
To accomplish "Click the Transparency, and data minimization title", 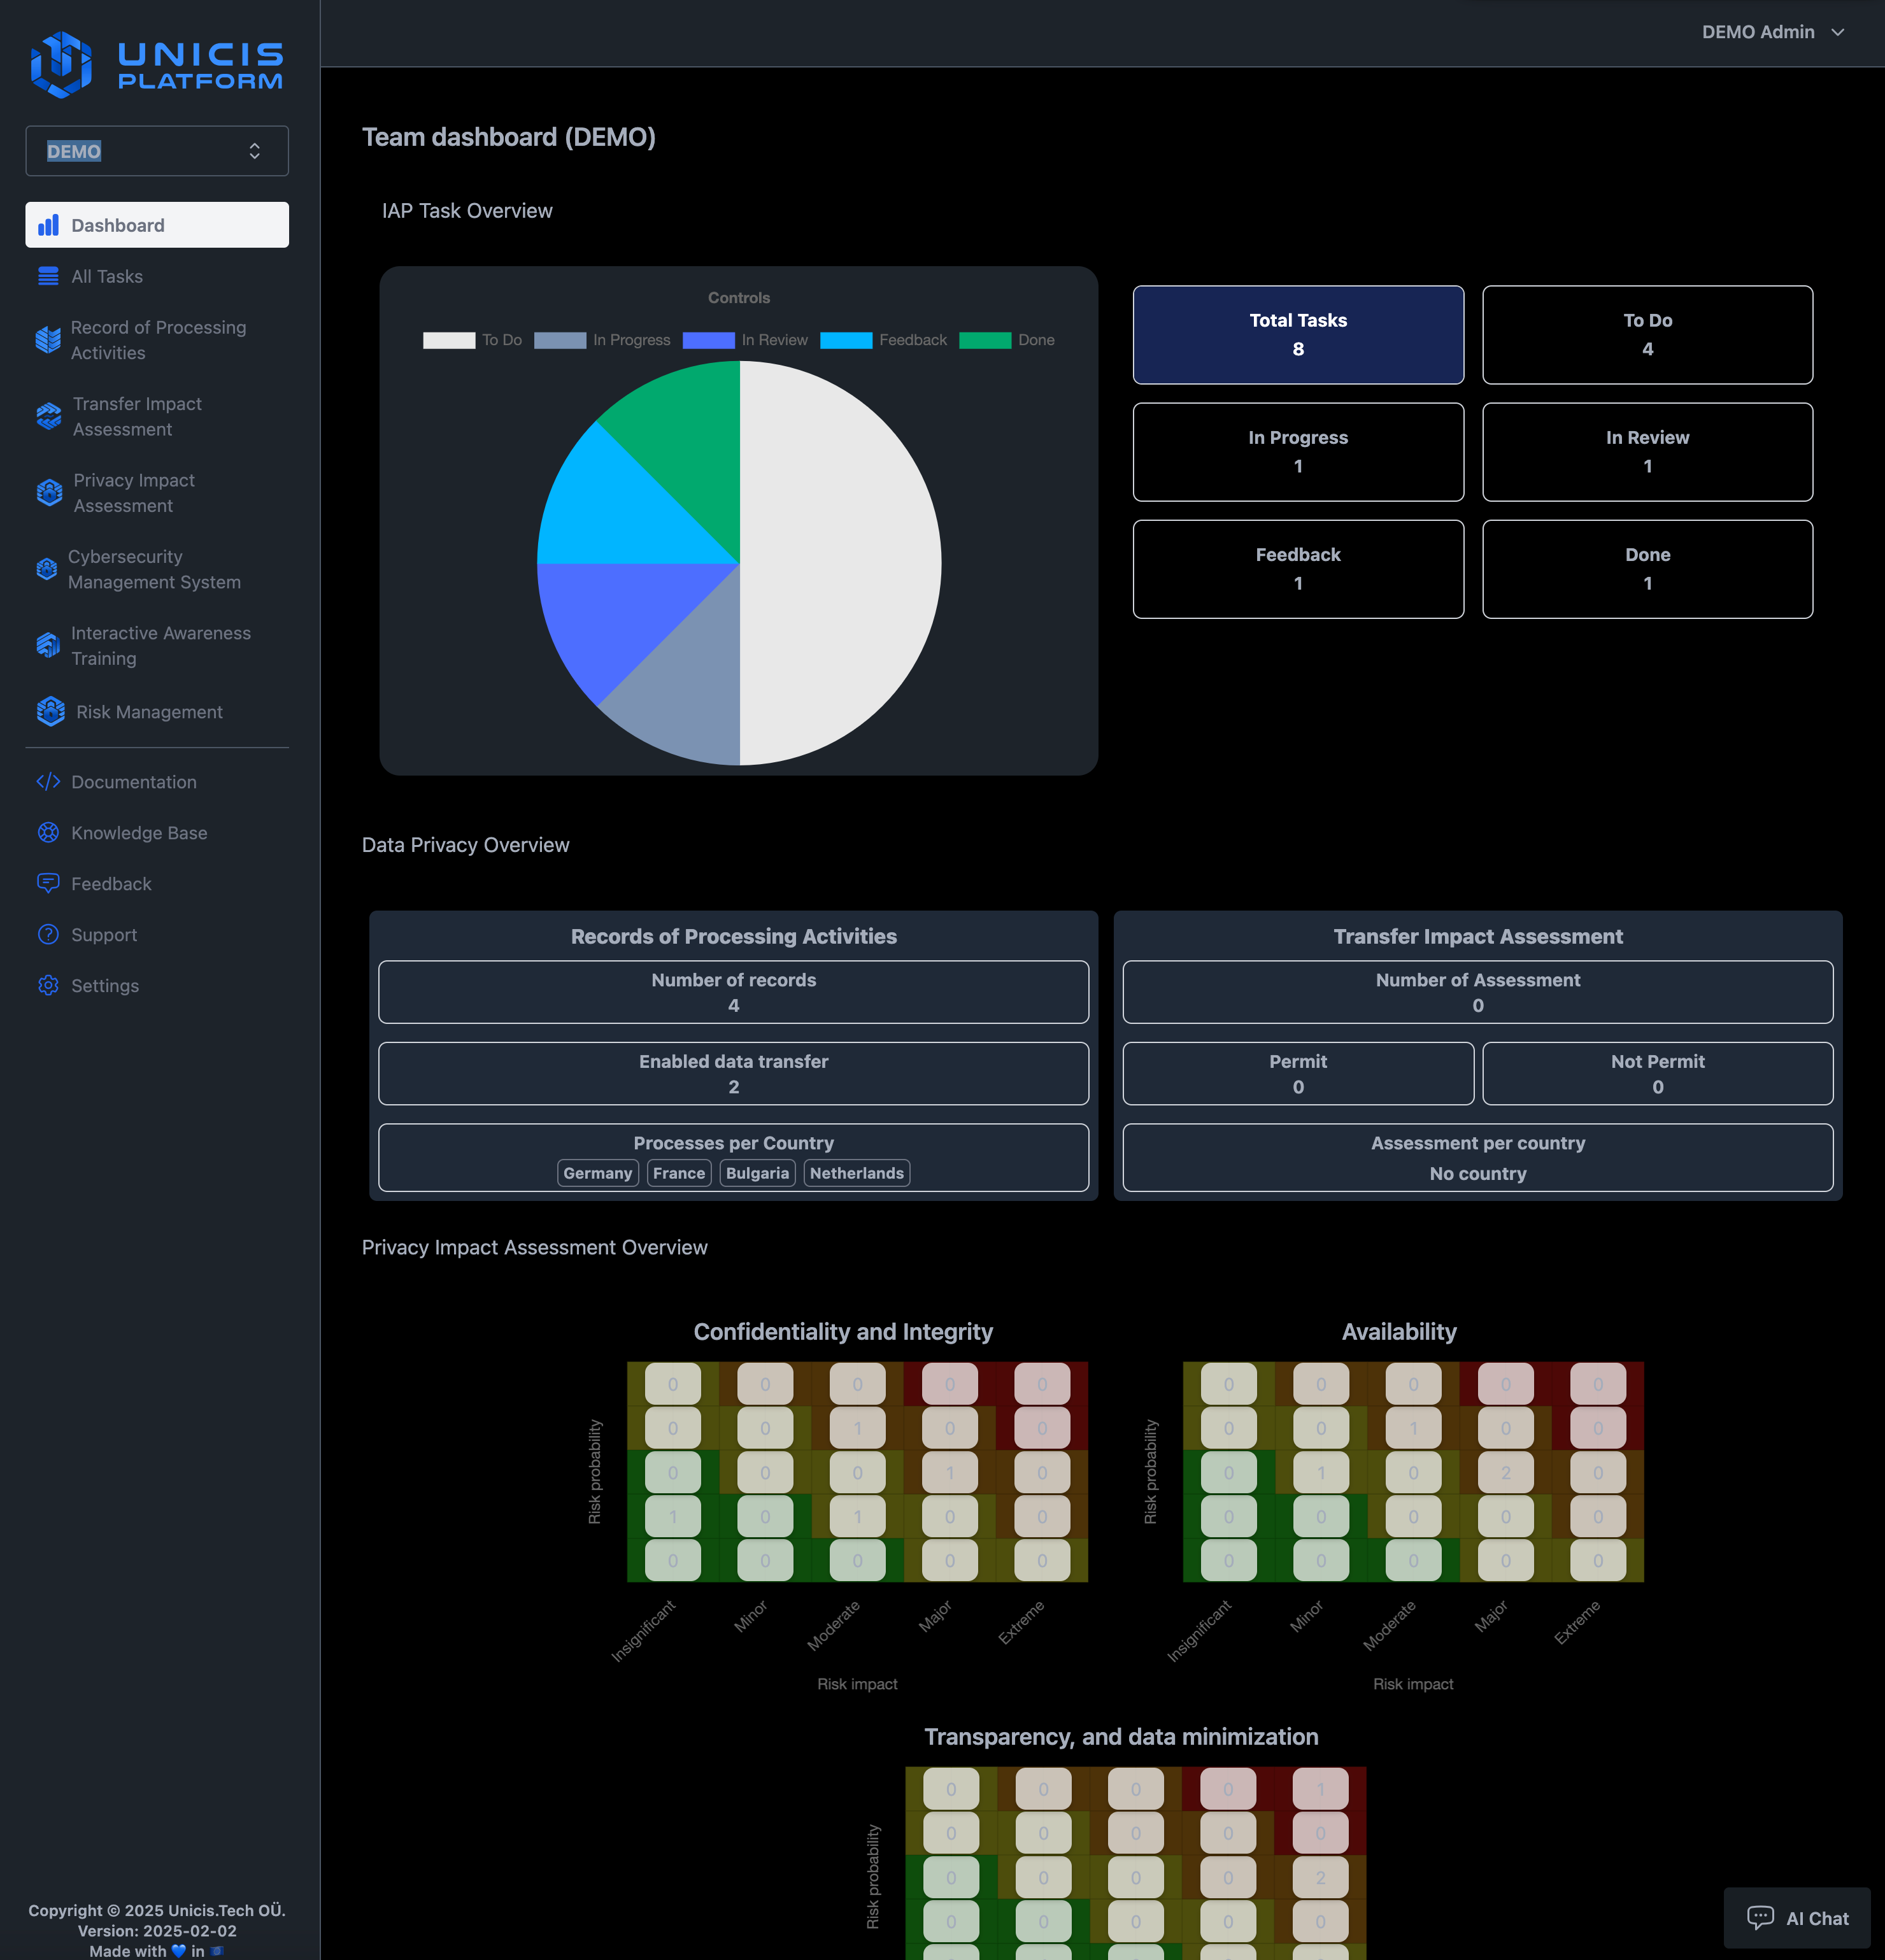I will tap(1121, 1737).
